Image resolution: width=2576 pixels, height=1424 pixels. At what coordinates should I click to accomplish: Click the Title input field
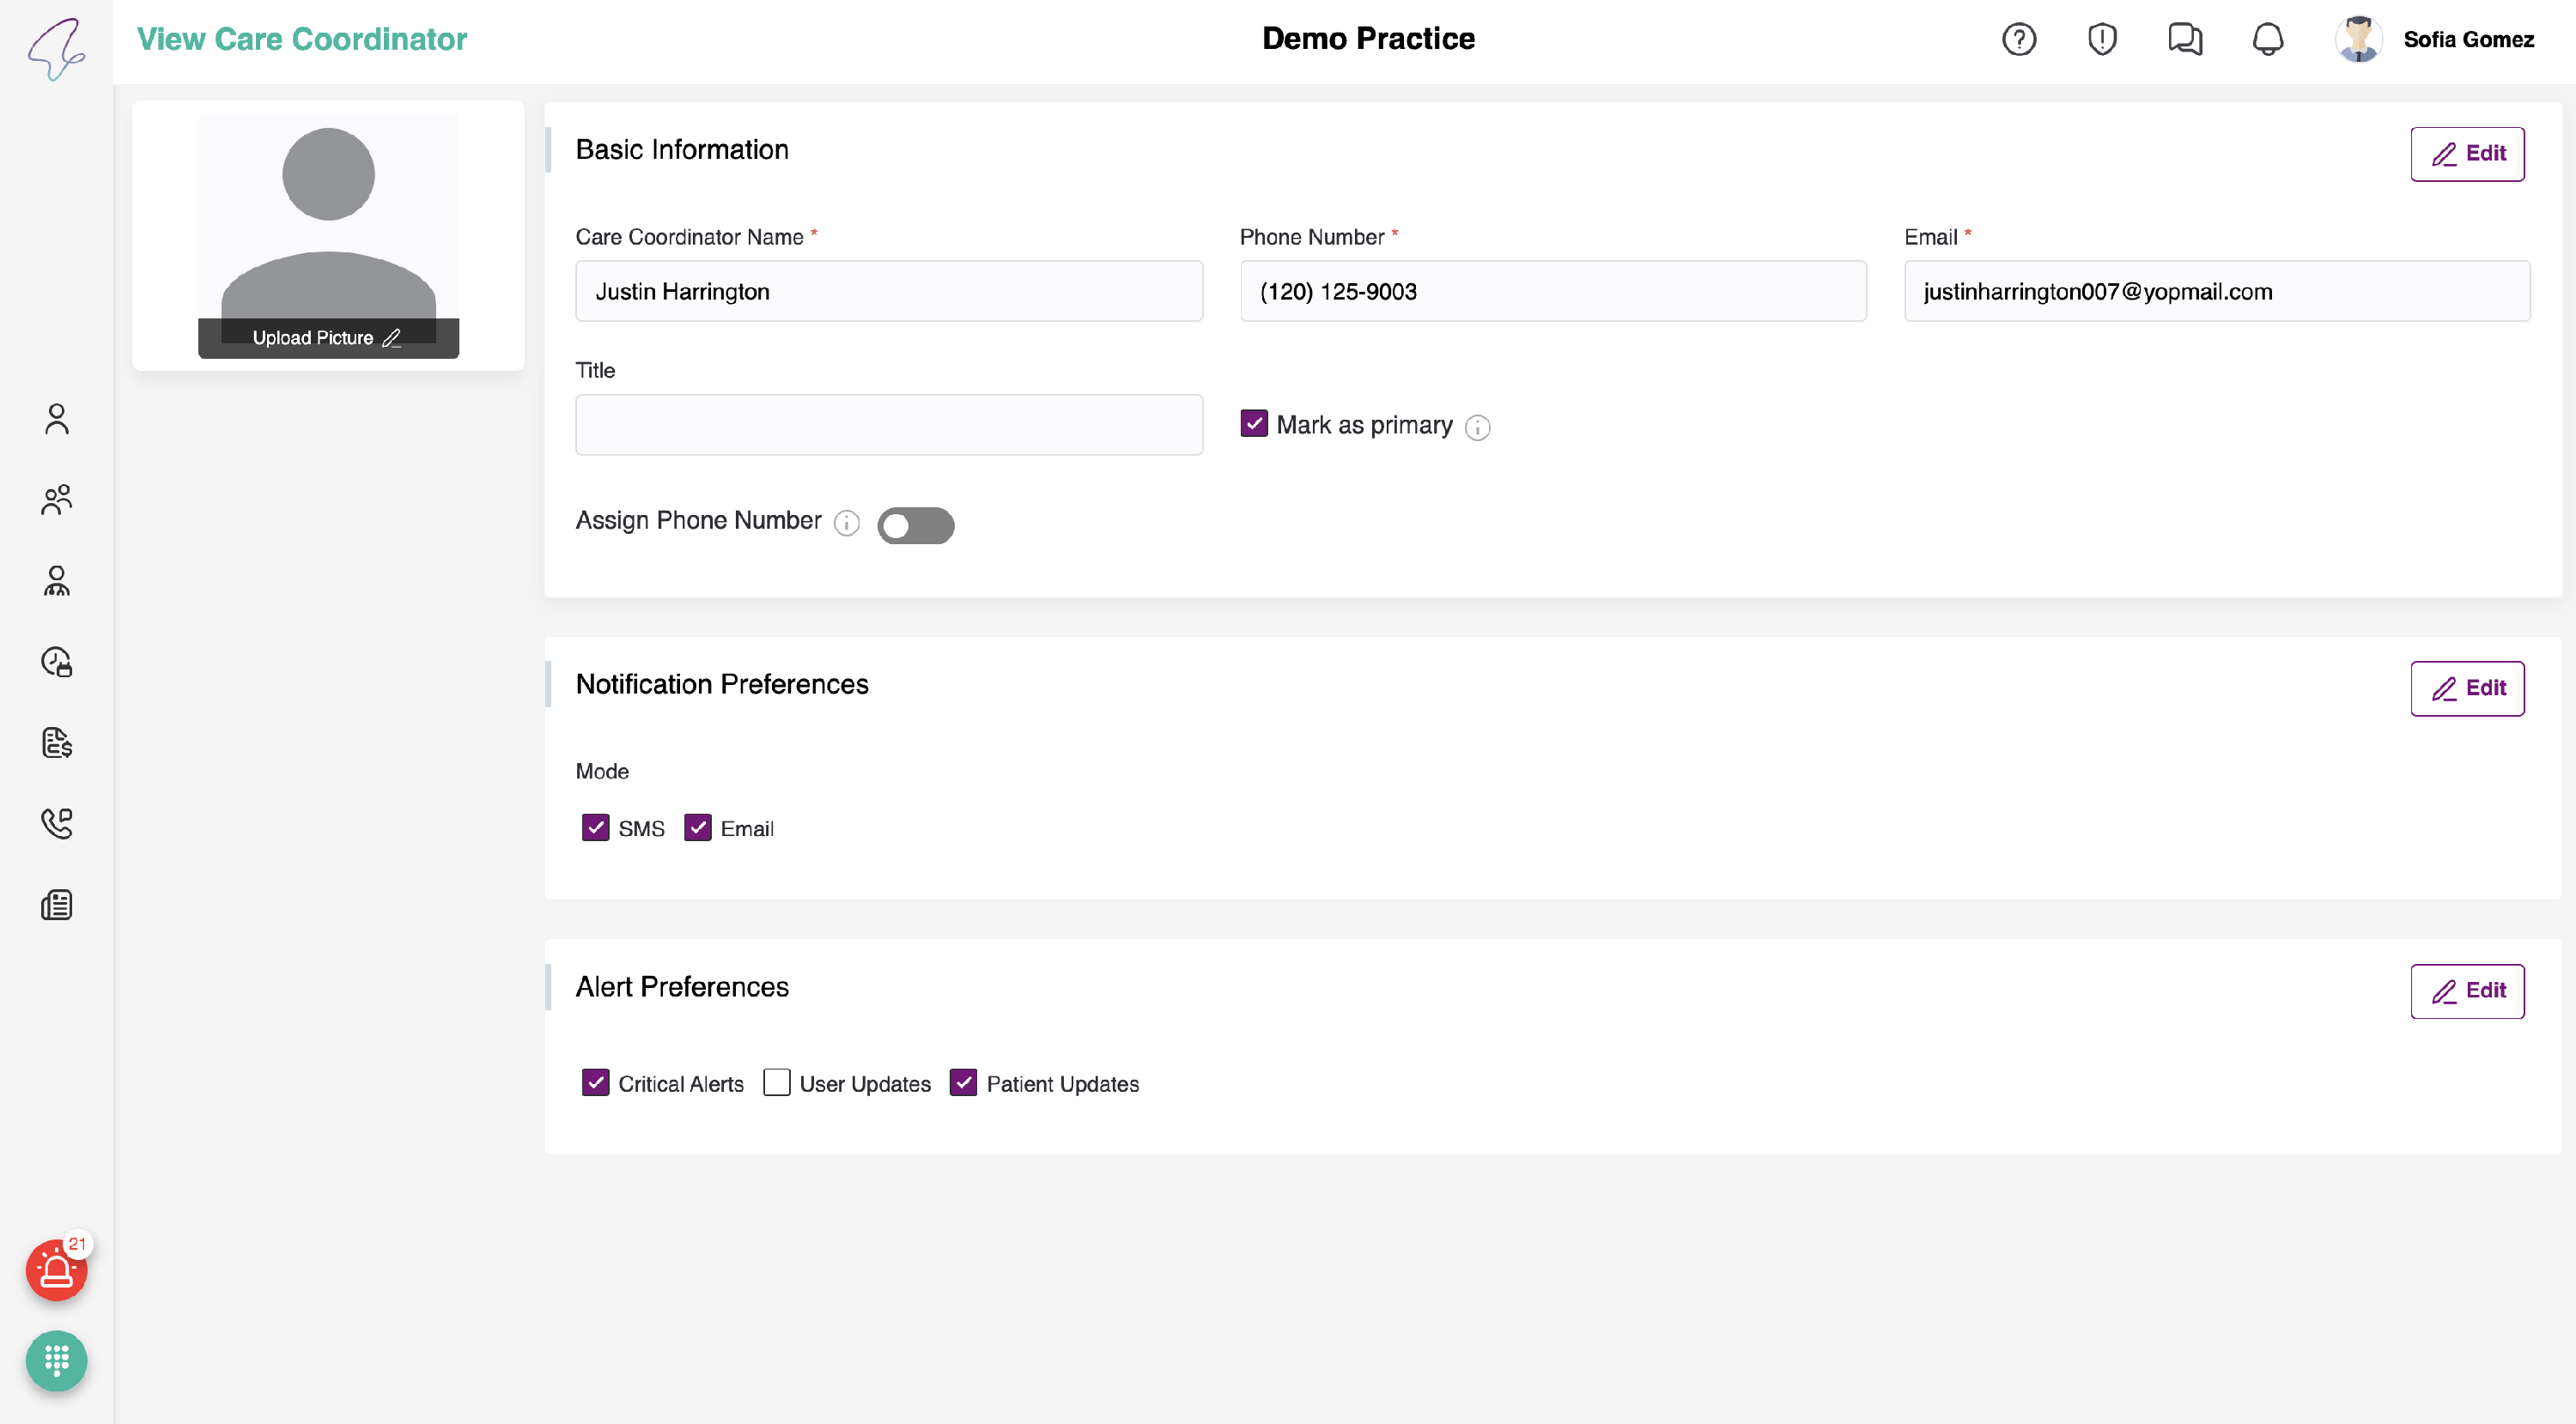click(x=888, y=425)
